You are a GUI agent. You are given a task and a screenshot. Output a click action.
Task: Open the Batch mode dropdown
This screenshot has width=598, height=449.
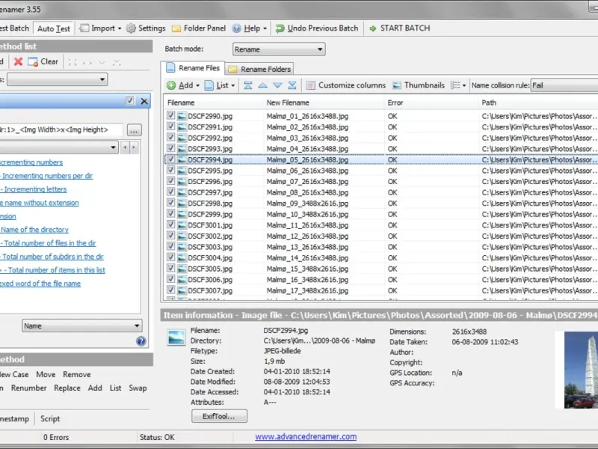278,49
